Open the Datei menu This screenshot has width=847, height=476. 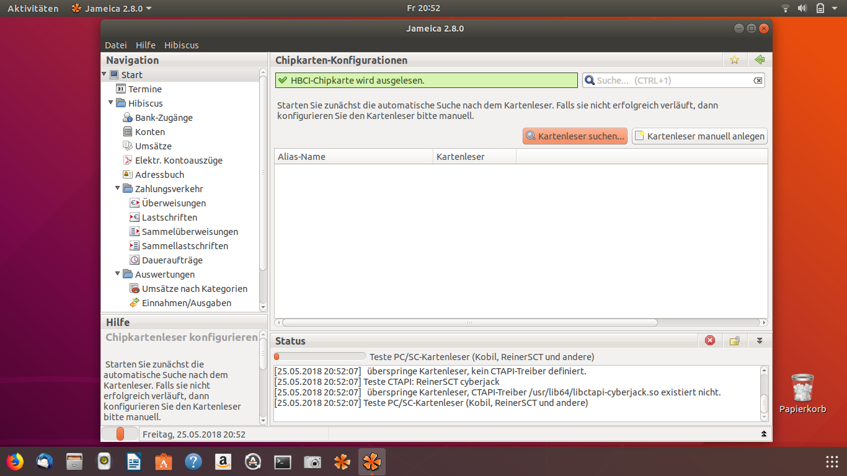tap(116, 45)
